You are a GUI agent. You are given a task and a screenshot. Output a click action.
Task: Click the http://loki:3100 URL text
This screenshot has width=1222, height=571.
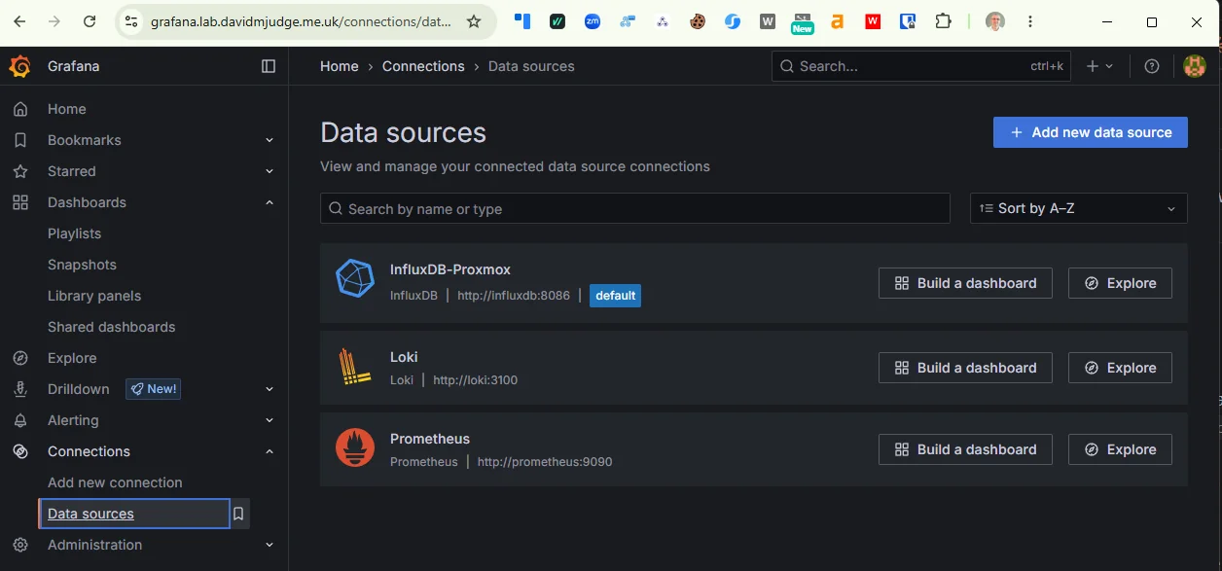[475, 380]
